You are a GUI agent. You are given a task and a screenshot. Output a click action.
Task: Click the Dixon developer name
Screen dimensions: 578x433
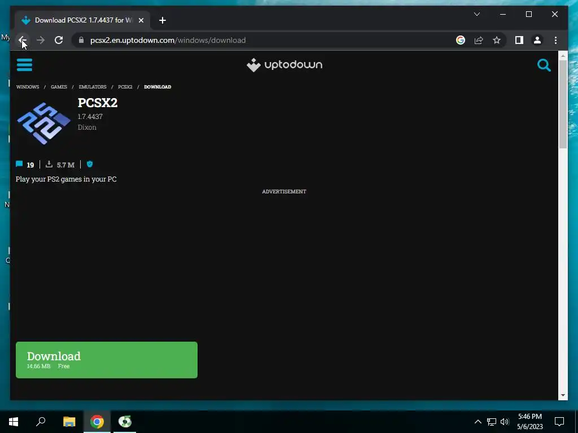87,127
